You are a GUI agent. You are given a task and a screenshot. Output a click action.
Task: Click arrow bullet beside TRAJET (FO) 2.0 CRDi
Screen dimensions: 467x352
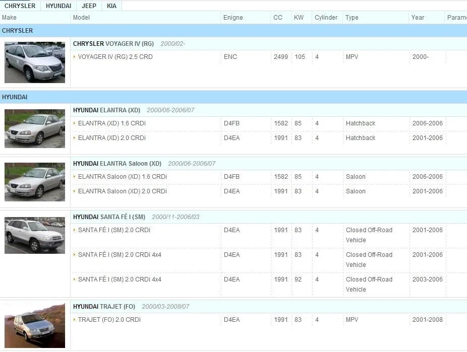tap(74, 319)
